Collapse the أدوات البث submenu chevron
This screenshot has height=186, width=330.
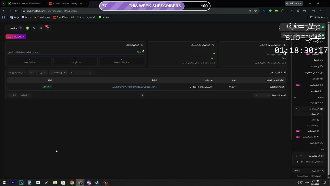click(296, 109)
